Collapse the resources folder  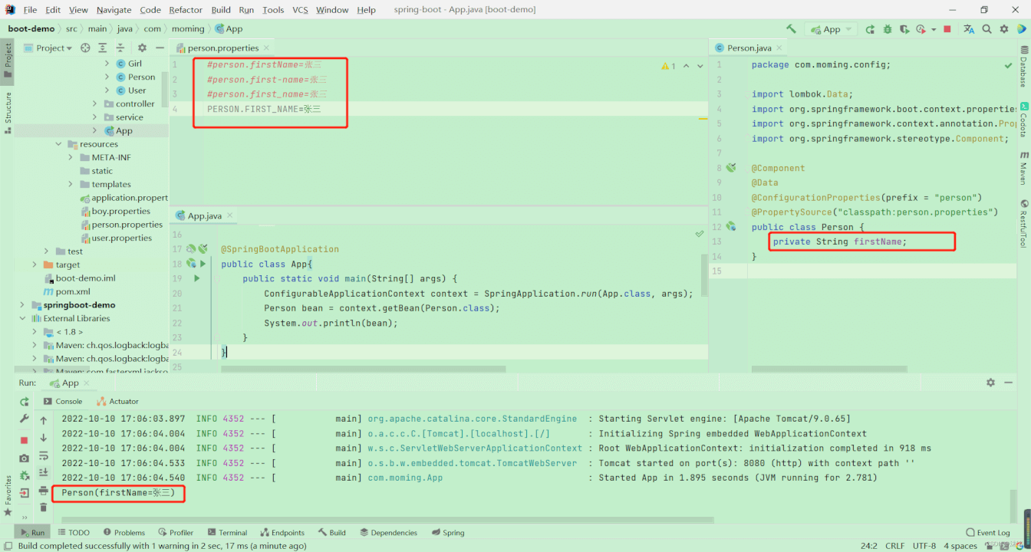[58, 144]
